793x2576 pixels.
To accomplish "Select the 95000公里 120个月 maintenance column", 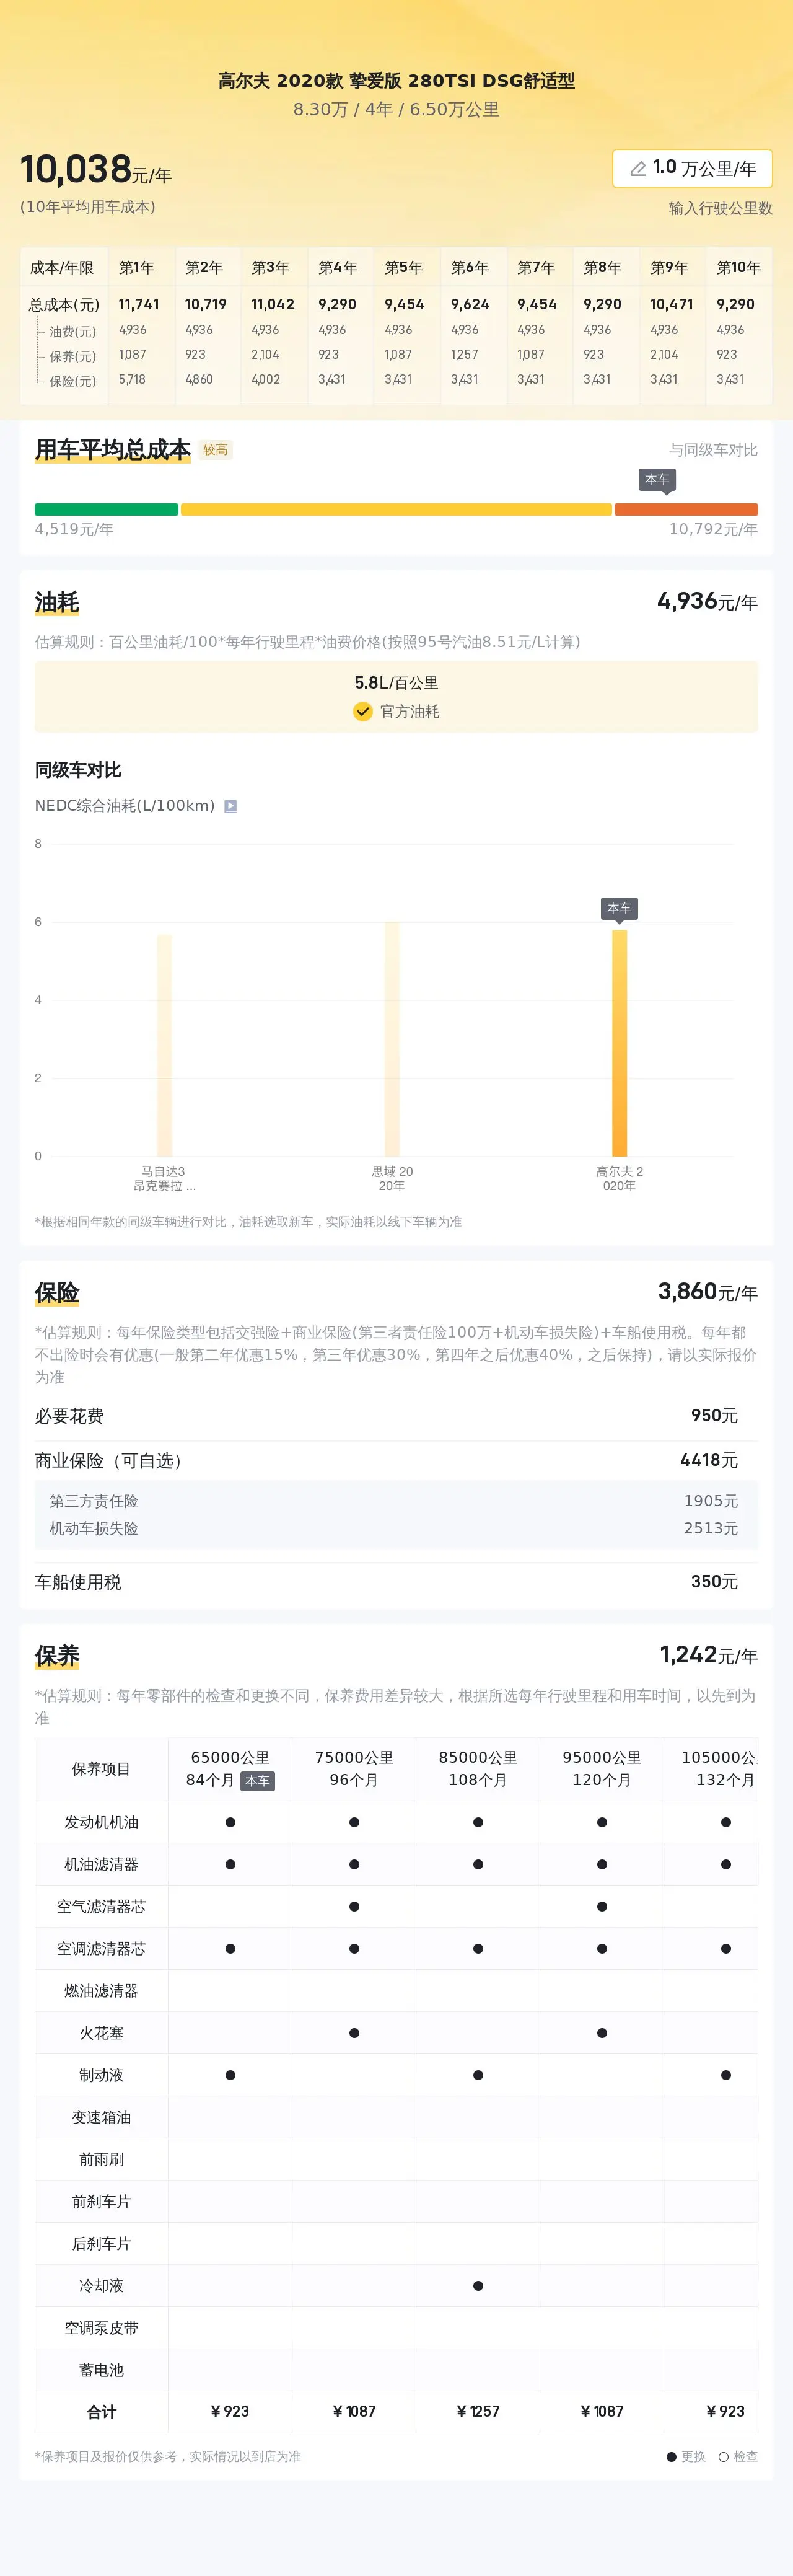I will tap(602, 1768).
